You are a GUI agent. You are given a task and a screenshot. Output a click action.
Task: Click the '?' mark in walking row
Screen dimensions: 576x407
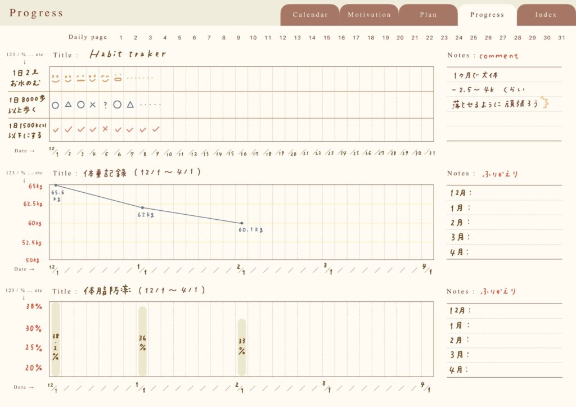[x=105, y=105]
